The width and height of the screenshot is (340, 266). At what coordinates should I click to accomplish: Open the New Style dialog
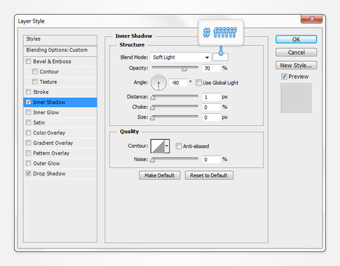pyautogui.click(x=296, y=65)
